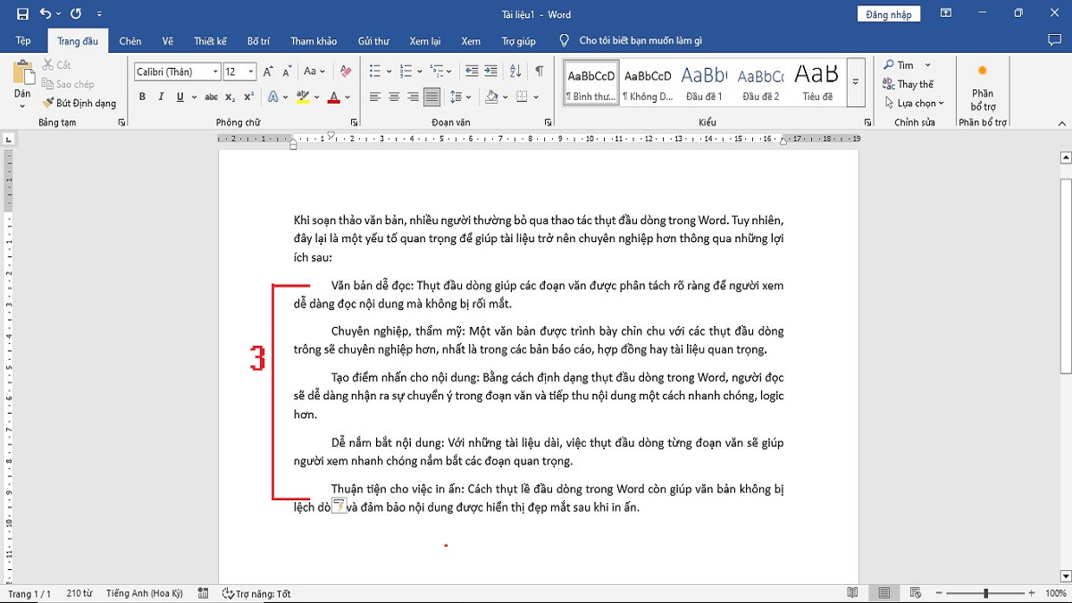Image resolution: width=1072 pixels, height=603 pixels.
Task: Redo the last action
Action: 75,14
